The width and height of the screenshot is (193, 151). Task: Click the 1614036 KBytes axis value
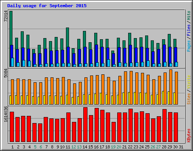click(x=6, y=114)
